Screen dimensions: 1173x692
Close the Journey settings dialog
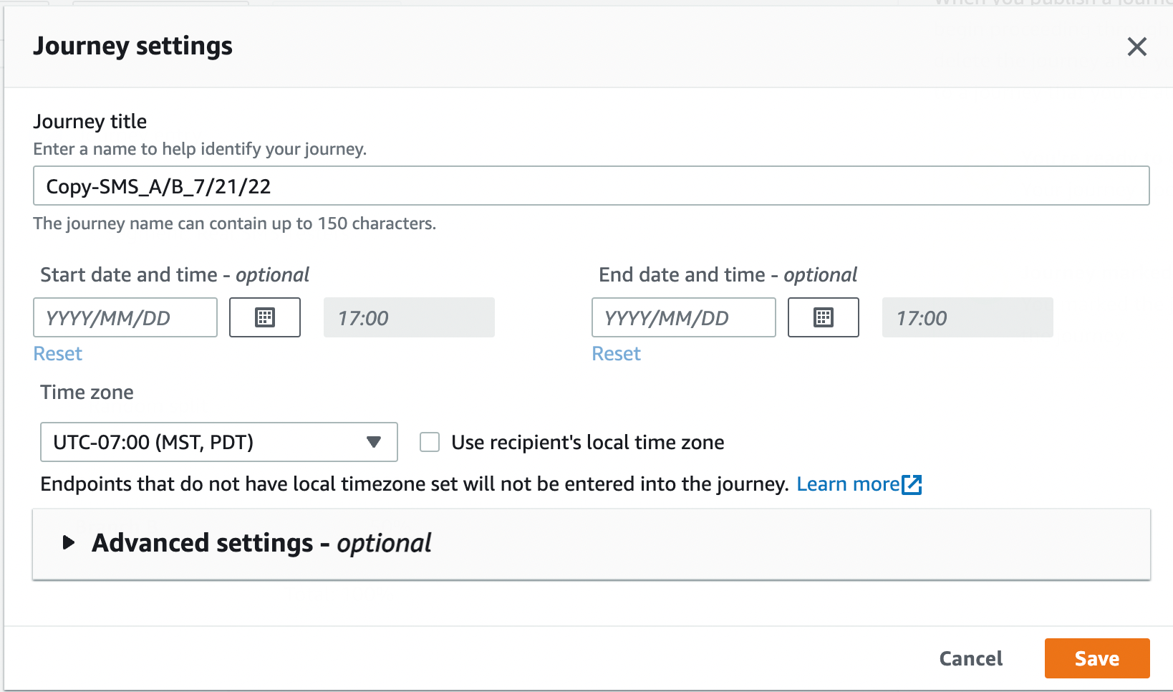coord(1136,47)
